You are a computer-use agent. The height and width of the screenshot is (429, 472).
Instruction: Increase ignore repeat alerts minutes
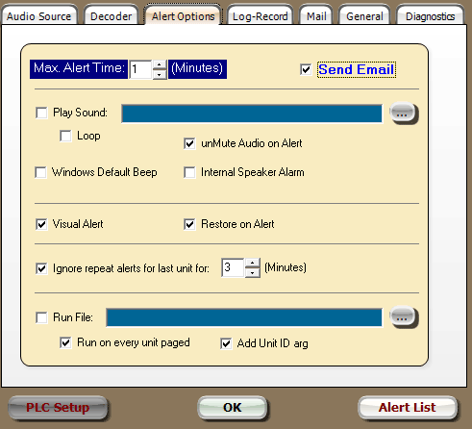253,263
